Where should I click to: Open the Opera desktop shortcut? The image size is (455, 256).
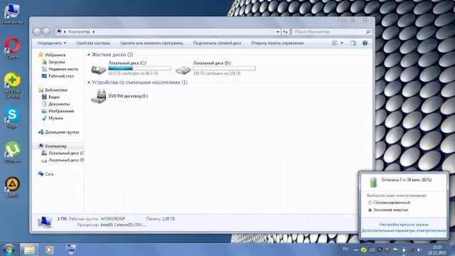12,48
